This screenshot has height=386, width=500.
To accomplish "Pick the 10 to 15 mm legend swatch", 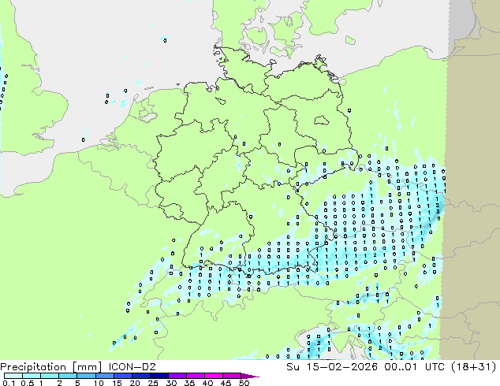I will (x=105, y=376).
